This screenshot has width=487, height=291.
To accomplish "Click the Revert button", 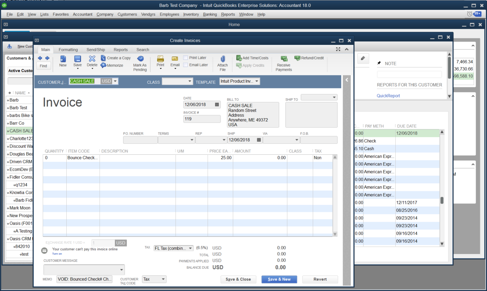I will point(320,279).
